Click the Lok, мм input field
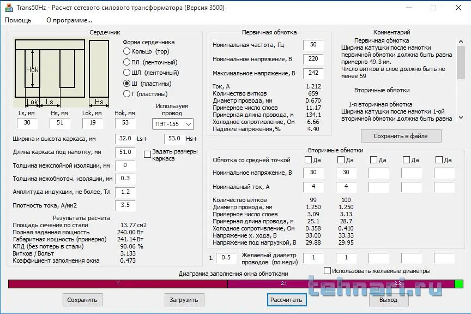The height and width of the screenshot is (314, 471). [x=93, y=123]
